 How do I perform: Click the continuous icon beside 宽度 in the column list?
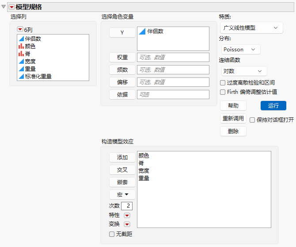tap(21, 61)
